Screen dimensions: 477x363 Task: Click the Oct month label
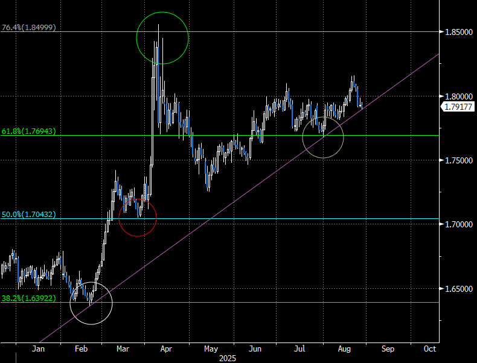pos(430,349)
